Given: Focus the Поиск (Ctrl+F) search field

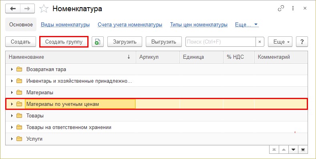Looking at the screenshot, I should pos(220,42).
